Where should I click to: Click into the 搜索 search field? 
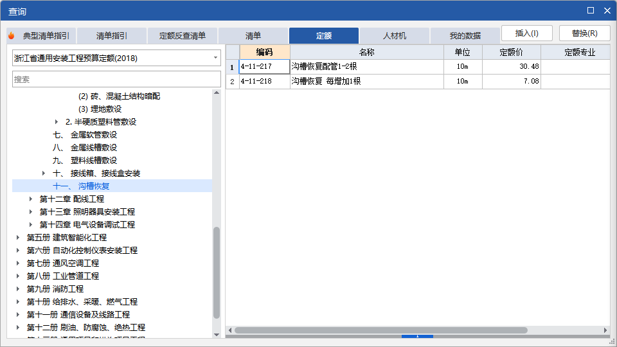116,80
